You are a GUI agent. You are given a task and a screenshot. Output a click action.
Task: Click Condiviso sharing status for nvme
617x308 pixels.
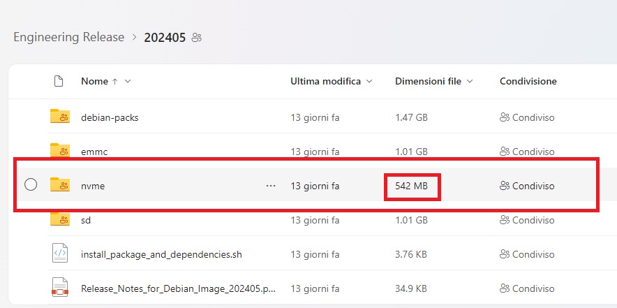click(x=527, y=186)
